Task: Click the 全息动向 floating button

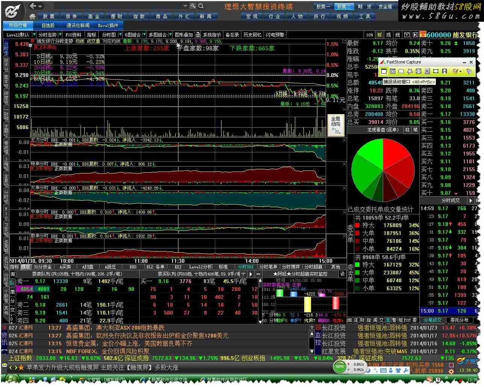Action: 336,125
